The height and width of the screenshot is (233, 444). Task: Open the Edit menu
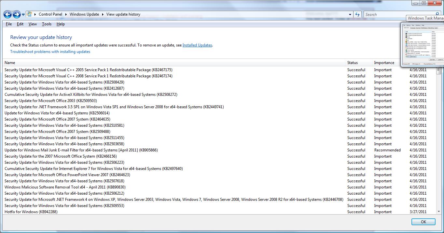tap(20, 24)
